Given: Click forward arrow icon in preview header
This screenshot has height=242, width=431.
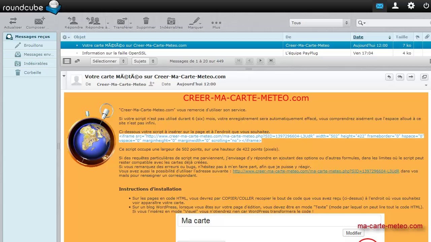Looking at the screenshot, I should pos(410,77).
